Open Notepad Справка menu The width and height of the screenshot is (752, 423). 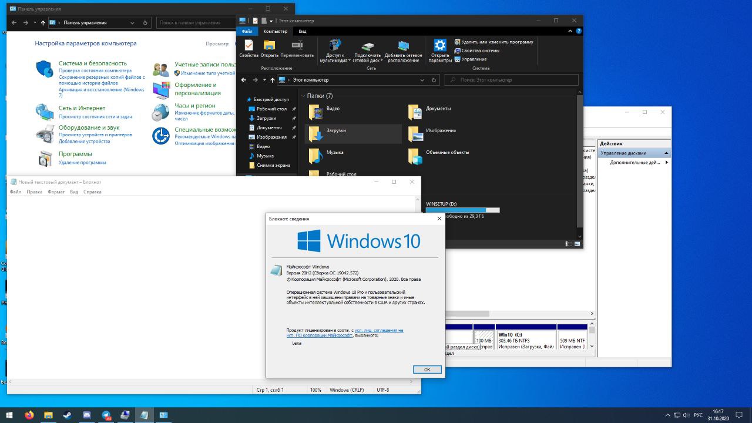[x=92, y=192]
